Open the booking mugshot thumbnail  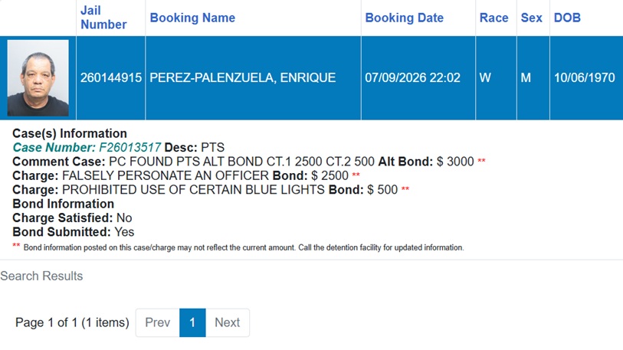(x=38, y=78)
